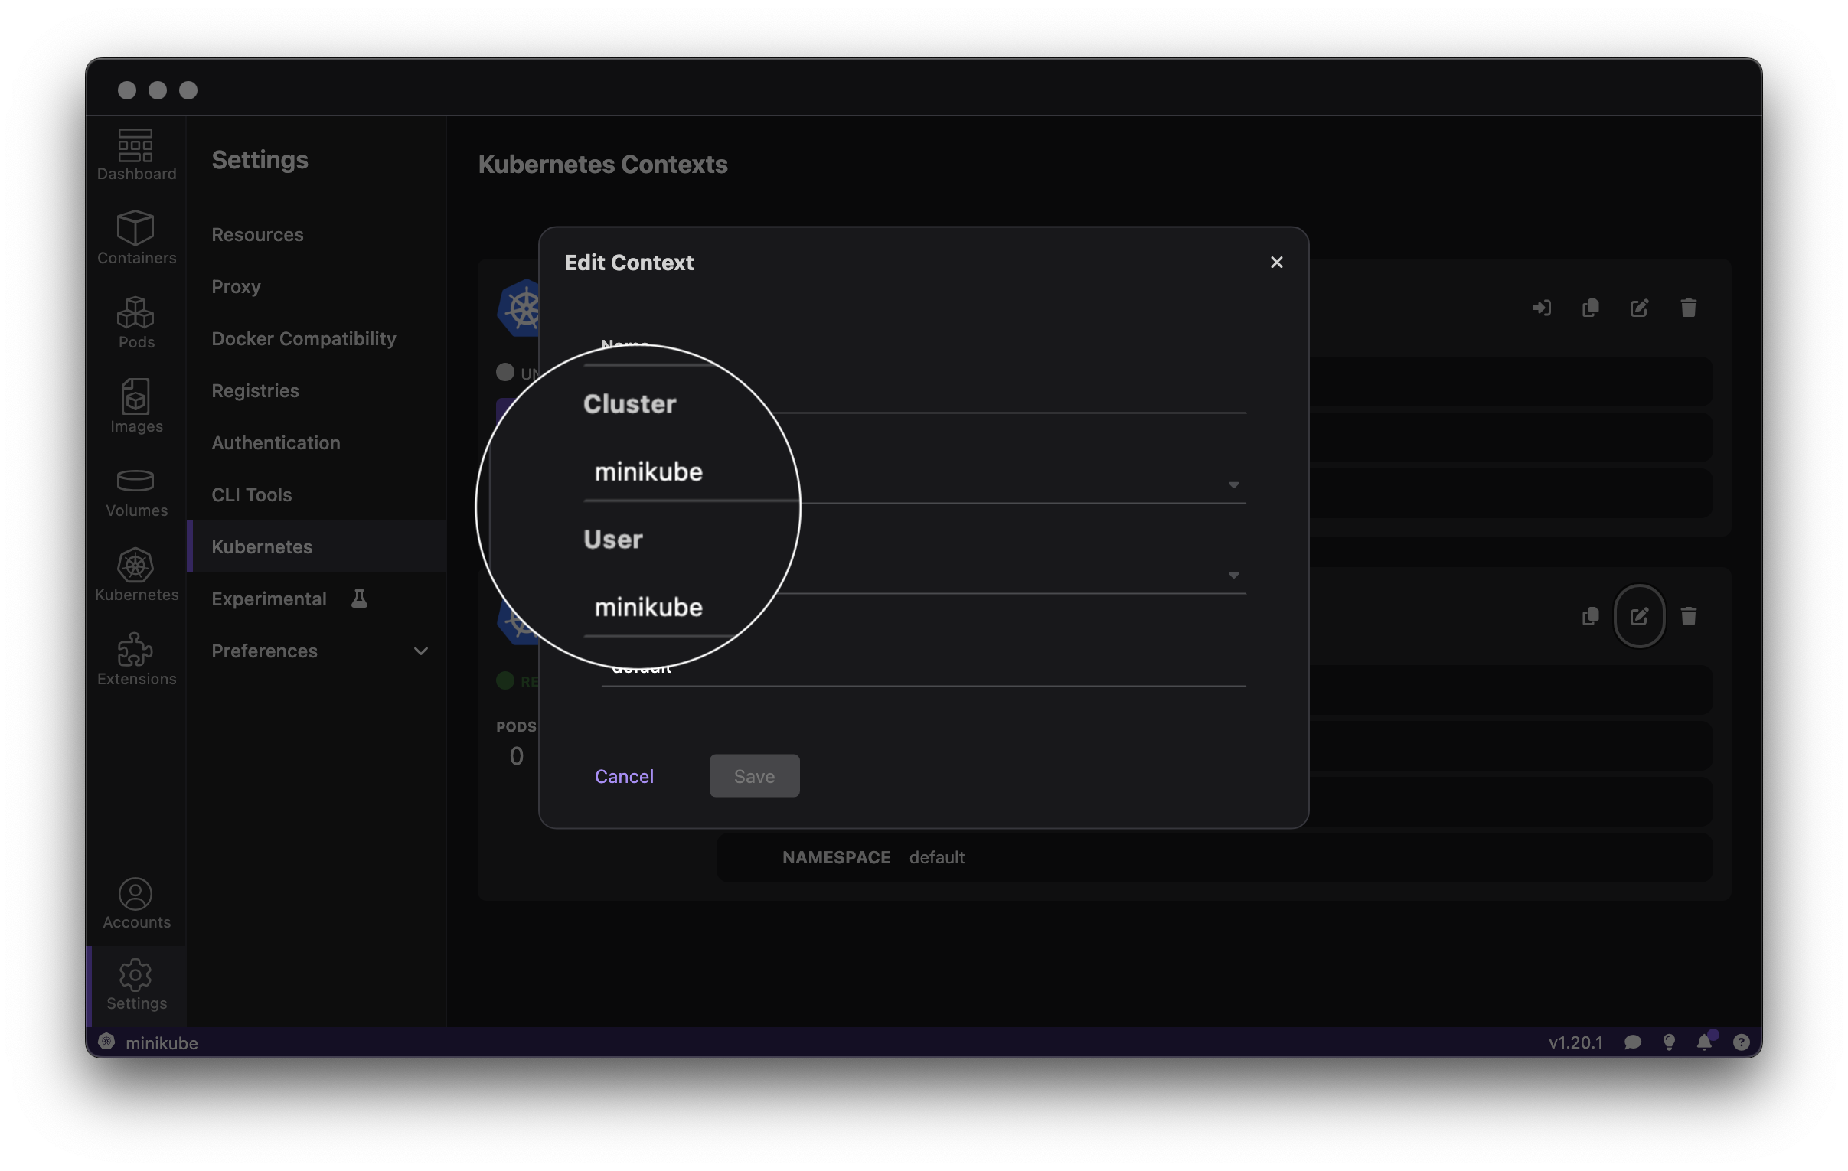Screen dimensions: 1848x1171
Task: View Images from the sidebar
Action: coord(135,406)
